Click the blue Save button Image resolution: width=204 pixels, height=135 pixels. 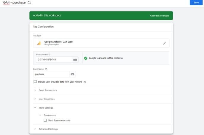[196, 2]
